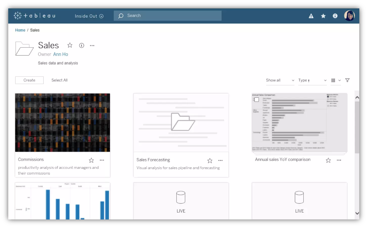Favorite Annual sales YoY comparison star
The height and width of the screenshot is (227, 367).
click(x=328, y=160)
